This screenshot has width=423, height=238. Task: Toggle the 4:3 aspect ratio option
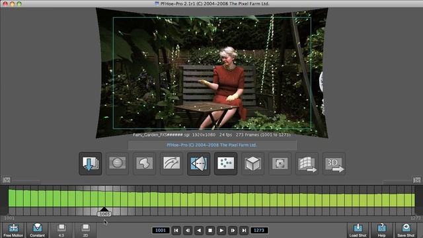coord(61,230)
